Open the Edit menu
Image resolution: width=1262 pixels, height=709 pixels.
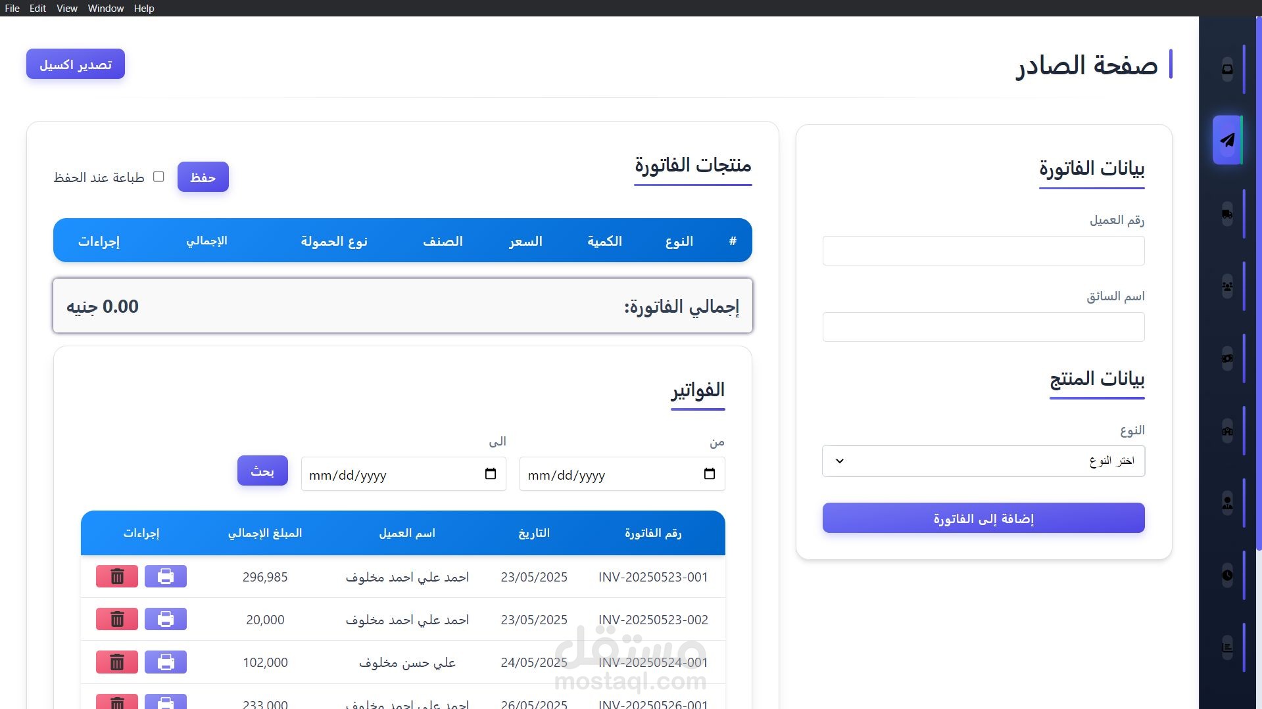click(37, 8)
